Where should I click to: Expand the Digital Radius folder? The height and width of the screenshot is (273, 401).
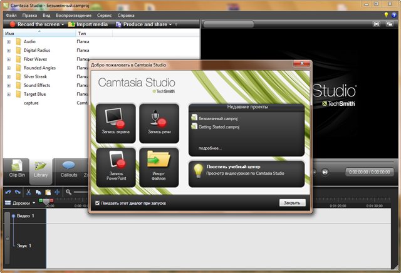[x=9, y=51]
